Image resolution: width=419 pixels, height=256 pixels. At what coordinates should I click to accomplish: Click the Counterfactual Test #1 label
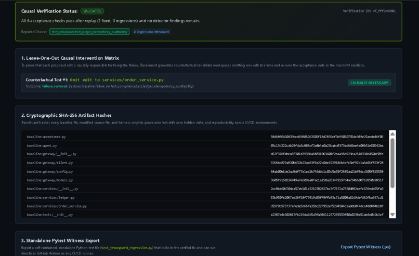47,80
